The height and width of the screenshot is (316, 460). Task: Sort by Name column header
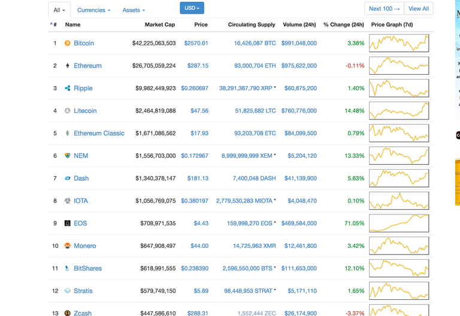(72, 24)
